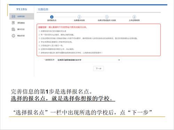Select step 3 circle in the progress bar
This screenshot has width=174, height=130.
coord(107,17)
